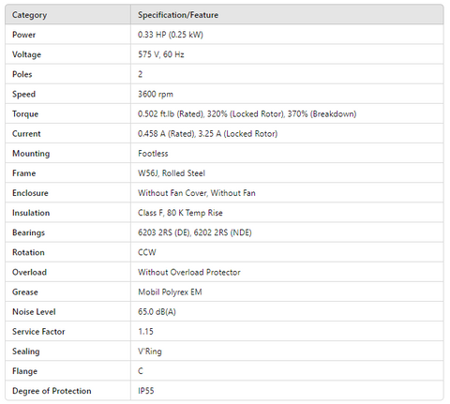Click the Footless mounting value

[153, 154]
